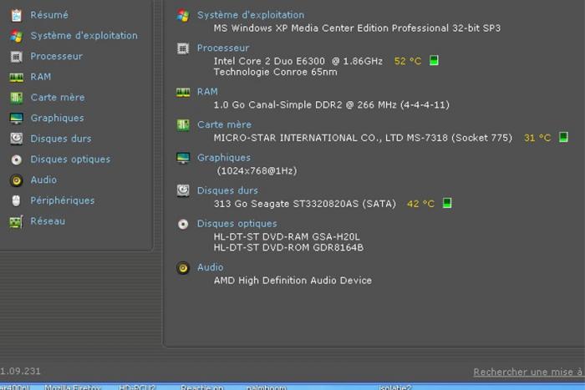Click the Windows flag icon beside sidebar Système d'exploitation
Screen dimensions: 585x390
17,36
